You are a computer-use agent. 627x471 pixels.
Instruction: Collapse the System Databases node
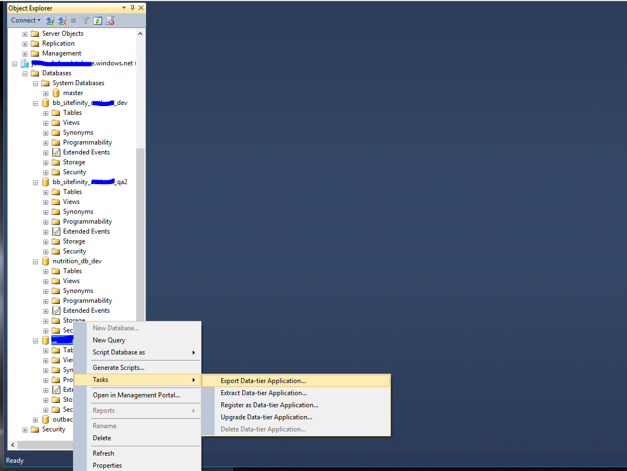35,82
